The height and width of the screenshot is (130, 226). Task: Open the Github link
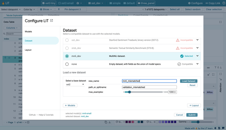pyautogui.click(x=32, y=115)
